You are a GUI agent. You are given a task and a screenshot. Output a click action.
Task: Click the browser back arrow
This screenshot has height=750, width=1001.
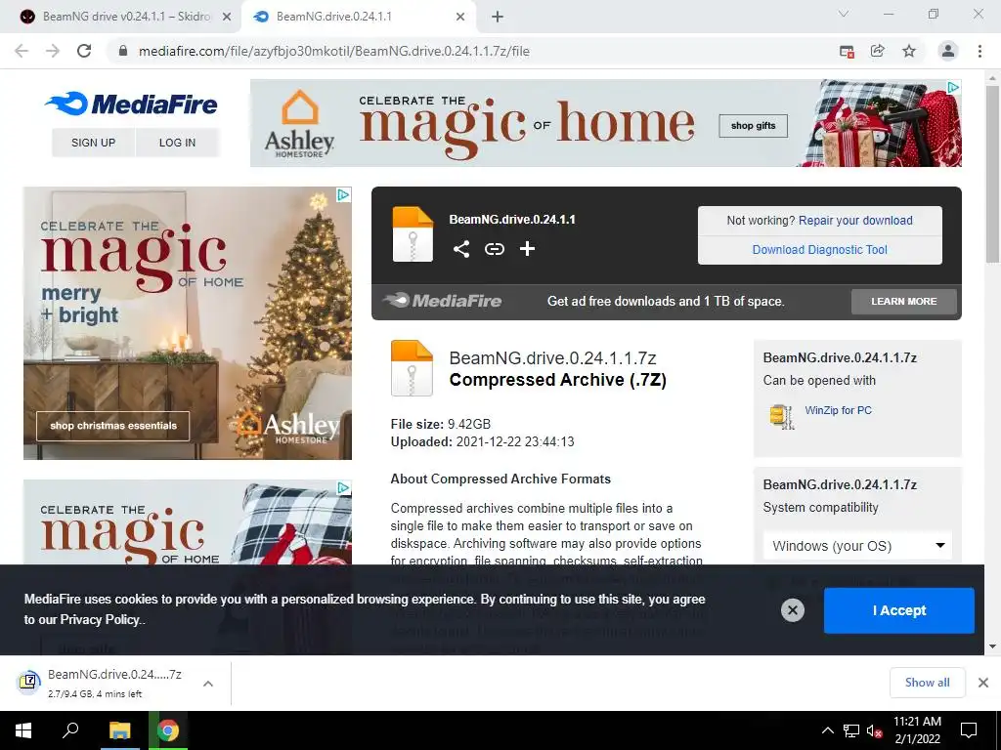pyautogui.click(x=22, y=51)
